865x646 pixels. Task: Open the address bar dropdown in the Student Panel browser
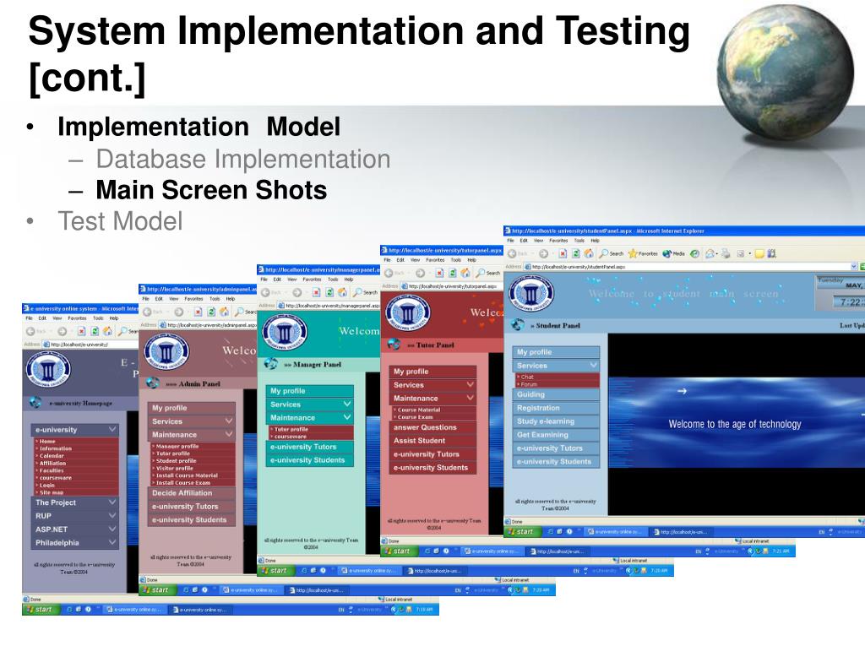coord(854,267)
